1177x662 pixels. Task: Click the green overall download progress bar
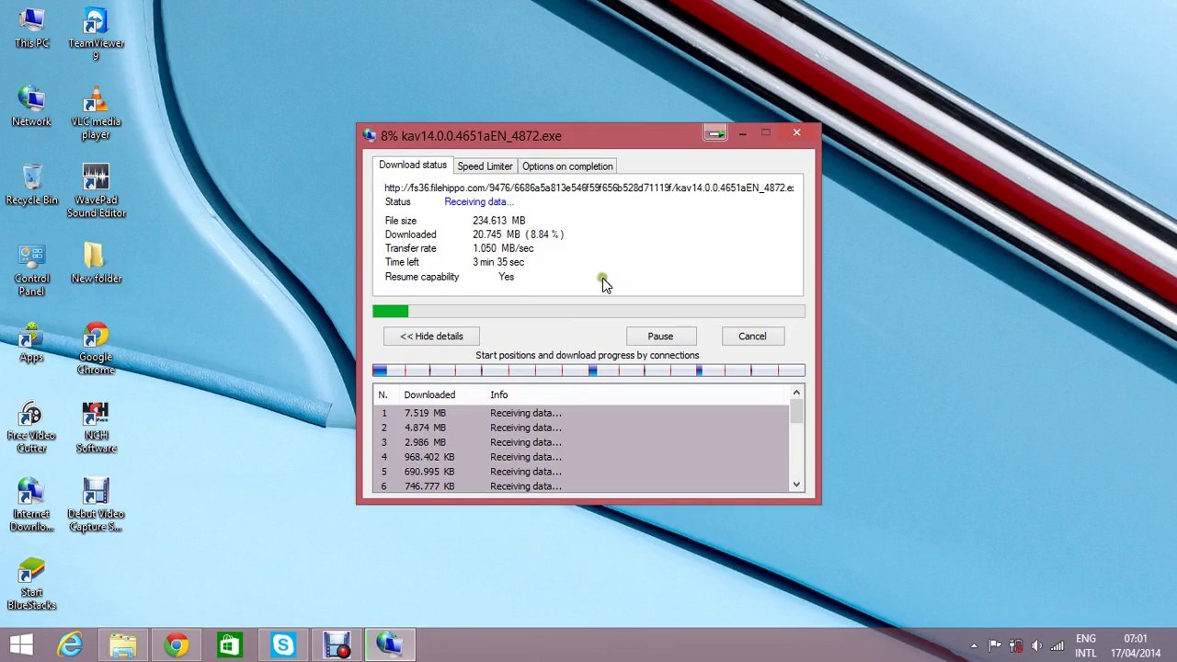(588, 312)
